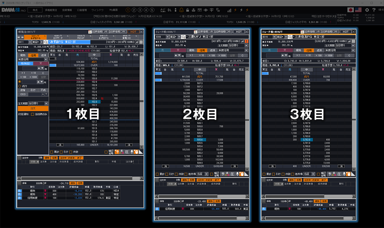This screenshot has height=228, width=384.
Task: Open the 注文期限 当日限り dropdown in the 8411 panel
Action: click(x=38, y=104)
